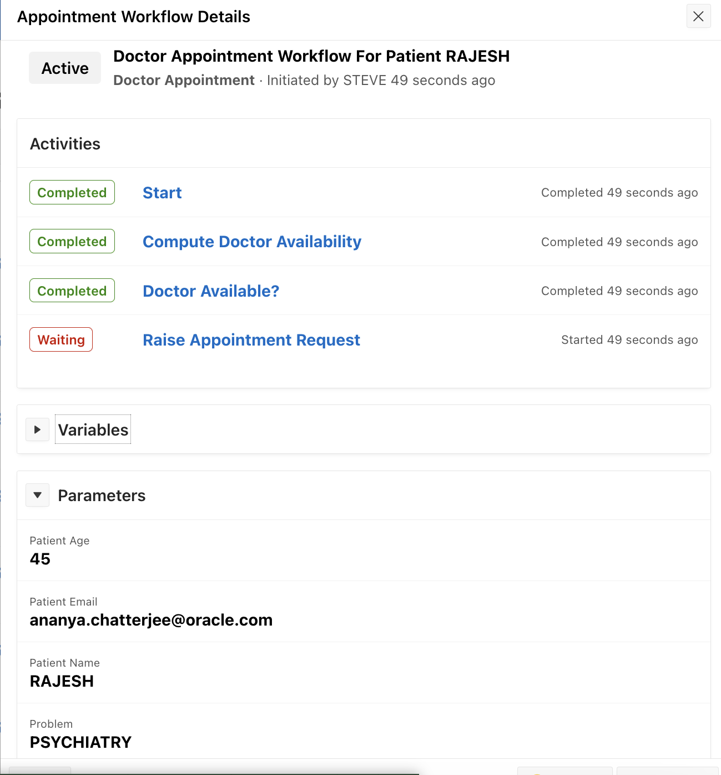Screen dimensions: 721x775
Task: Click the Activities section heading
Action: [x=65, y=144]
